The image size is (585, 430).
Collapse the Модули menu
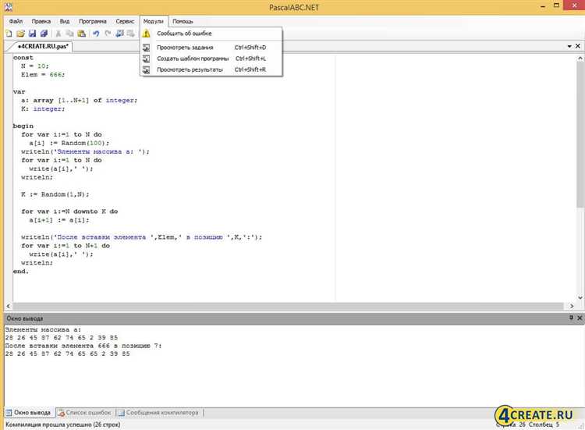(154, 21)
